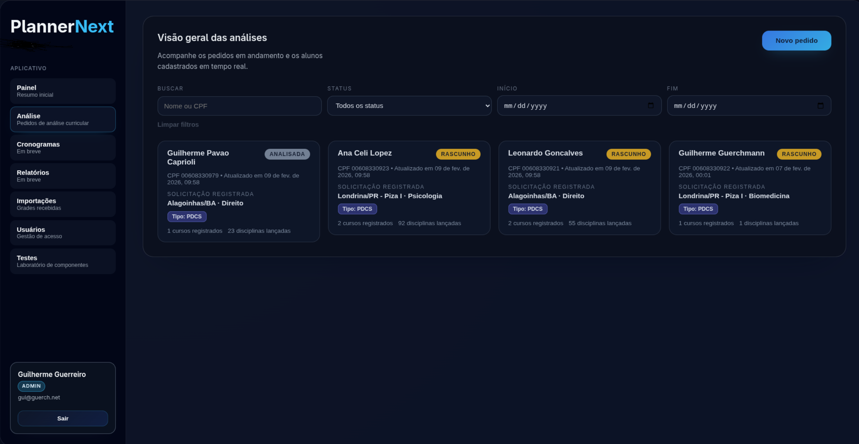Expand the Status dropdown showing Todos os status
The image size is (859, 444).
(409, 106)
